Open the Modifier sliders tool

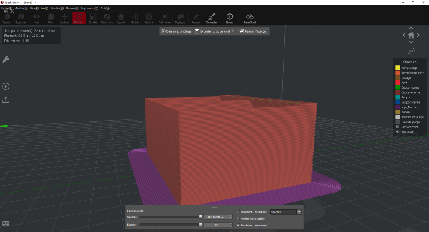click(x=135, y=18)
